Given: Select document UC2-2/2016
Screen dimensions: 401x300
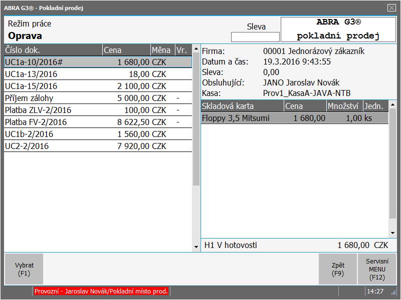Looking at the screenshot, I should tap(98, 146).
